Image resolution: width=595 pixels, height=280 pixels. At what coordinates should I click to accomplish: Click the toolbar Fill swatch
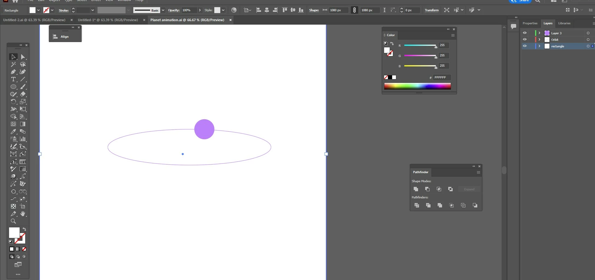pyautogui.click(x=14, y=233)
